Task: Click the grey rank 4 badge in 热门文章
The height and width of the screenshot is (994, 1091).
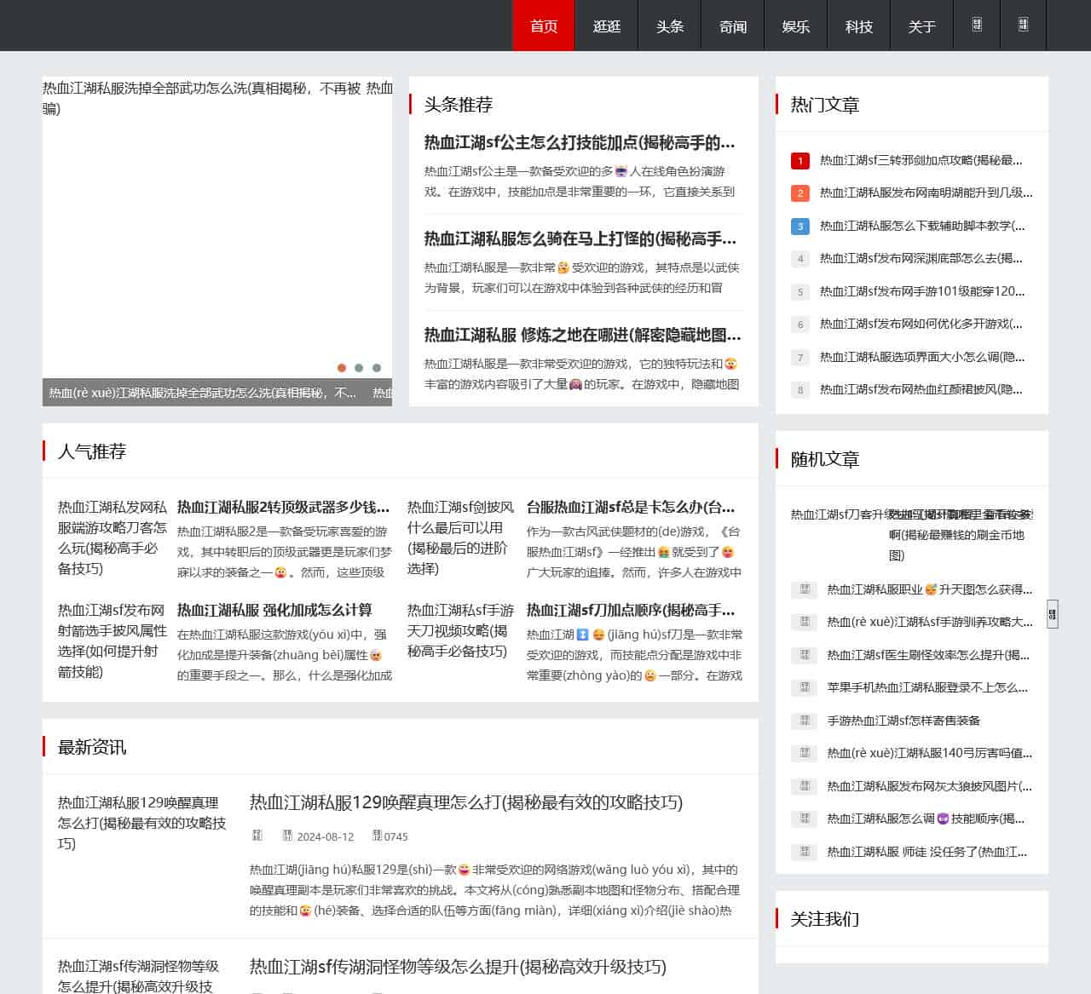Action: (x=799, y=259)
